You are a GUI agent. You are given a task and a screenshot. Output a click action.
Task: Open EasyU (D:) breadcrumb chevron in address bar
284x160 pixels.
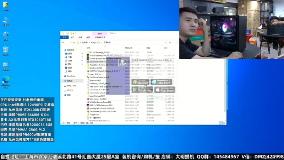(102, 43)
